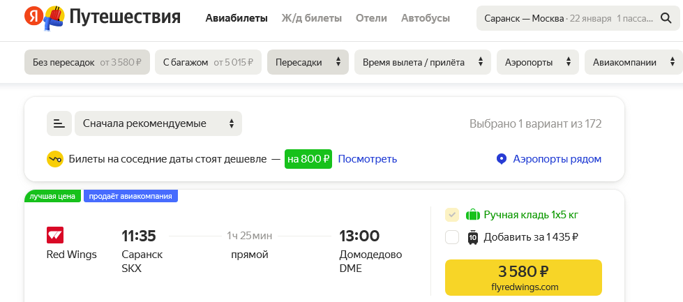Click the green hand luggage icon

[473, 215]
